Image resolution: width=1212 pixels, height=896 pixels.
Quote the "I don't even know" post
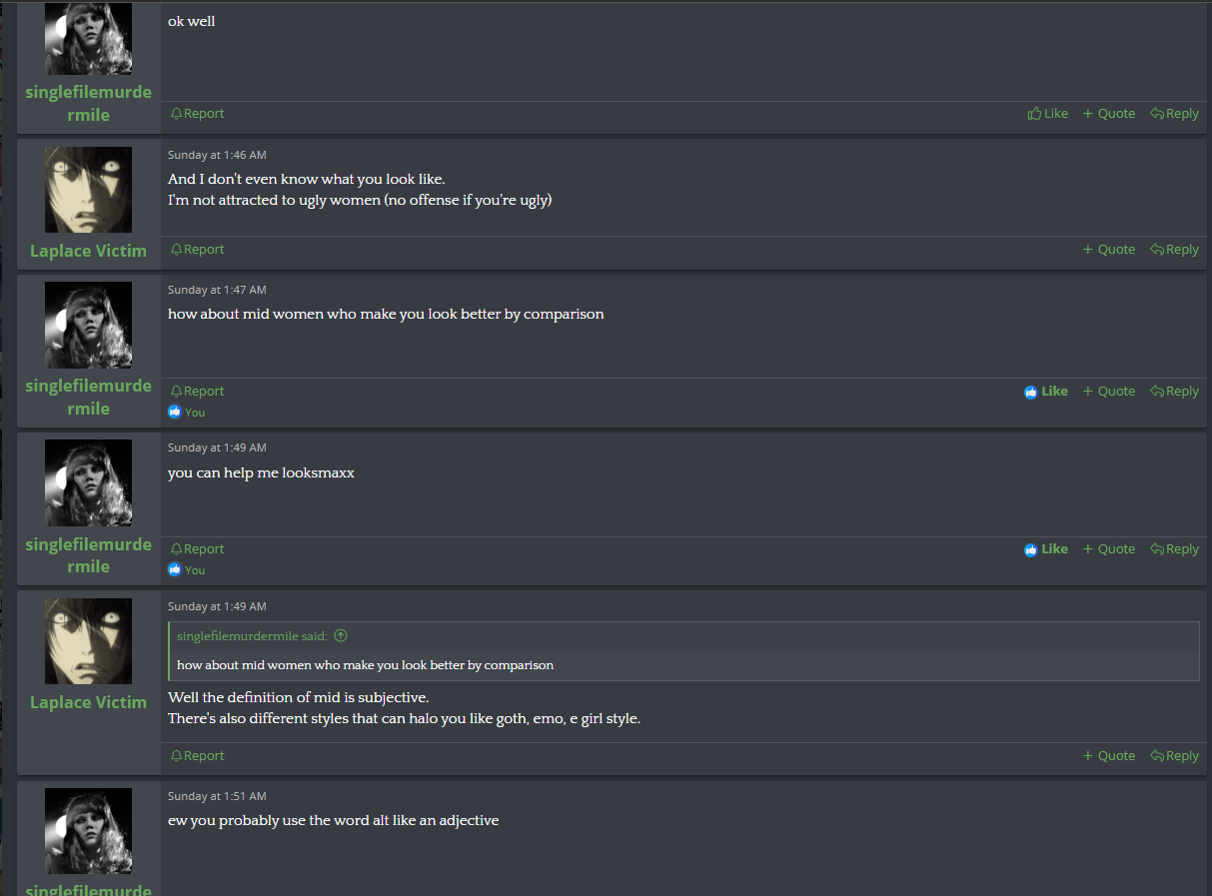click(x=1109, y=250)
